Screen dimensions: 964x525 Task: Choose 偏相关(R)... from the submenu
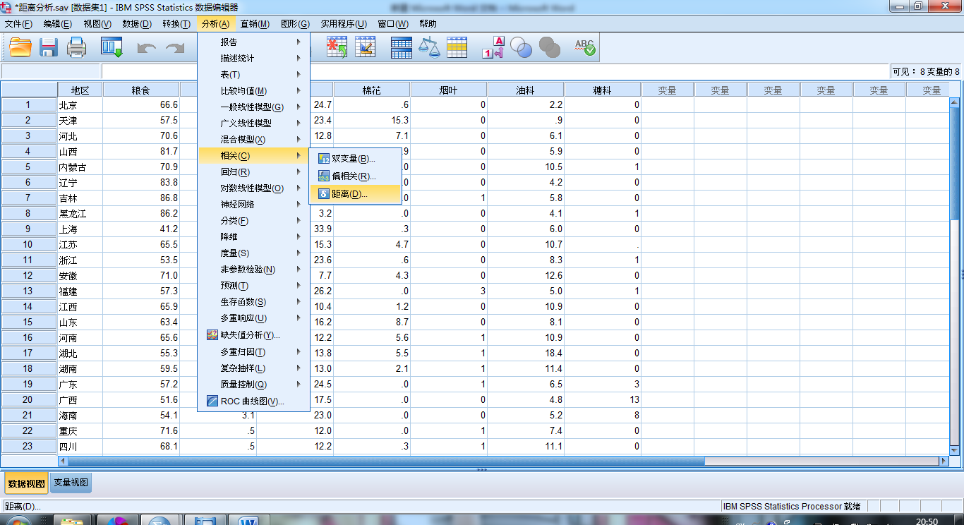click(355, 176)
